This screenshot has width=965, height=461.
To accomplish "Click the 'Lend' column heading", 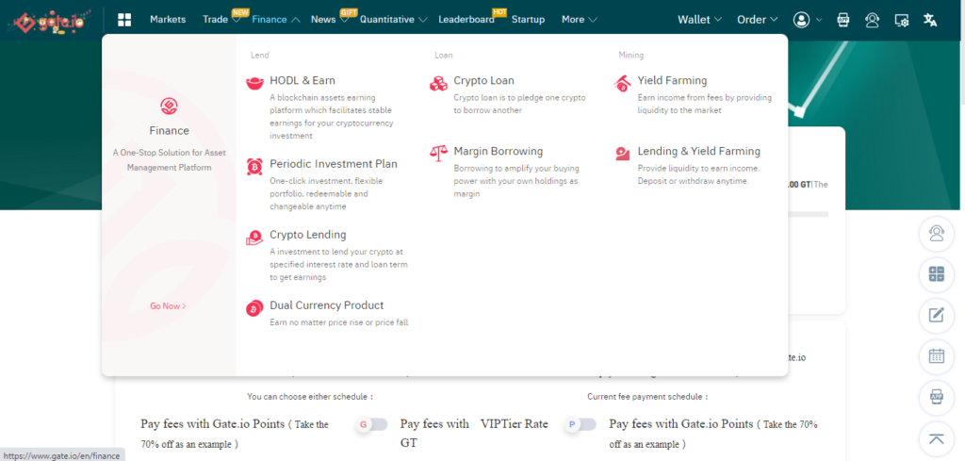I will (x=260, y=56).
